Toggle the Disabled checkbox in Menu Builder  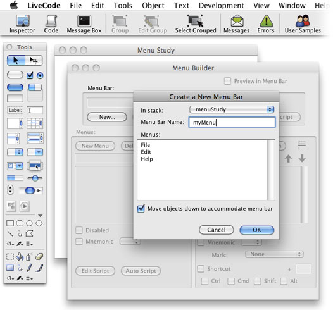[x=79, y=230]
